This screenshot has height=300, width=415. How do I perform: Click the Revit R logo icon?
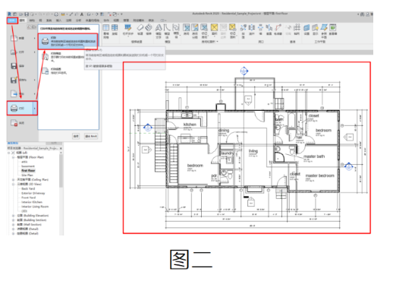pyautogui.click(x=10, y=14)
